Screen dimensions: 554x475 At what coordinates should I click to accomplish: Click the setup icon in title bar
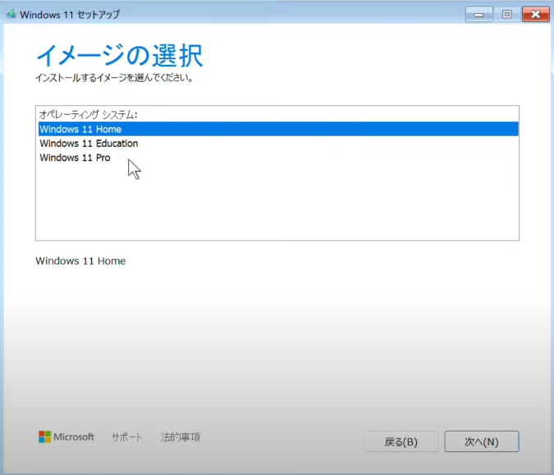tap(11, 14)
